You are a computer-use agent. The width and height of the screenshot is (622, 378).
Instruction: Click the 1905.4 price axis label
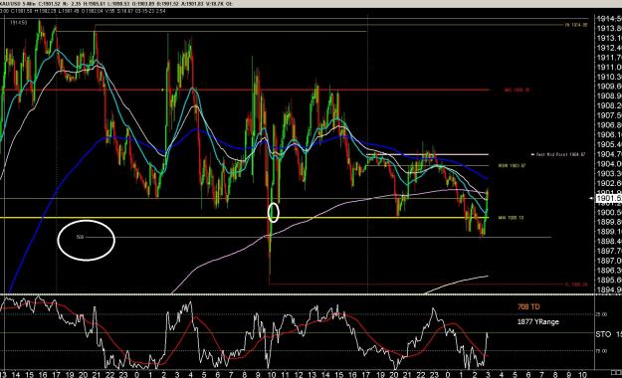pyautogui.click(x=609, y=144)
